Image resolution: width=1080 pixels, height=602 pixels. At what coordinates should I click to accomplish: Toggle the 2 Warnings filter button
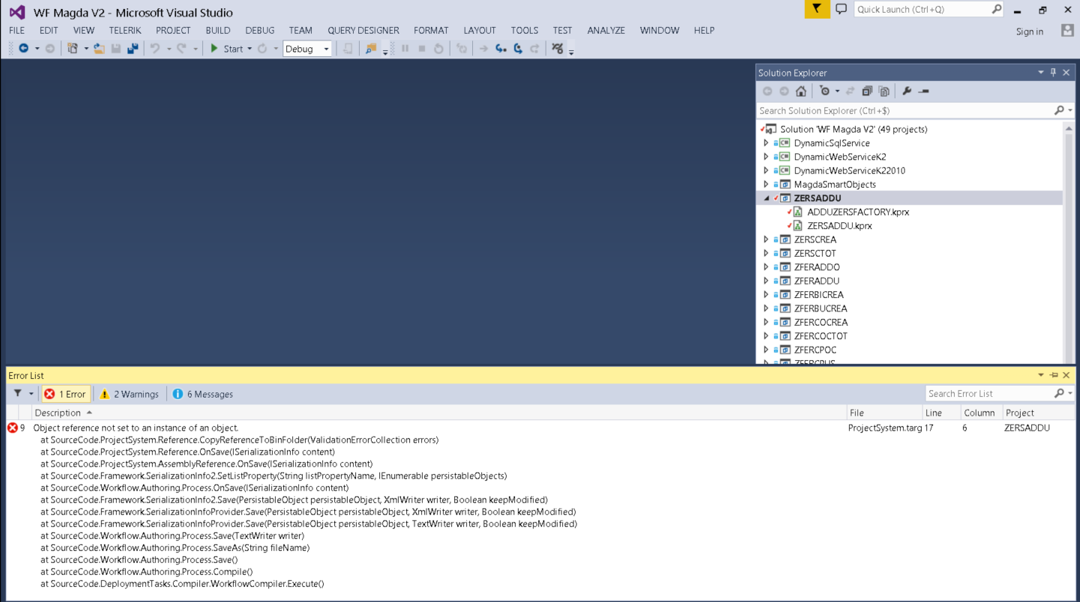[x=130, y=394]
